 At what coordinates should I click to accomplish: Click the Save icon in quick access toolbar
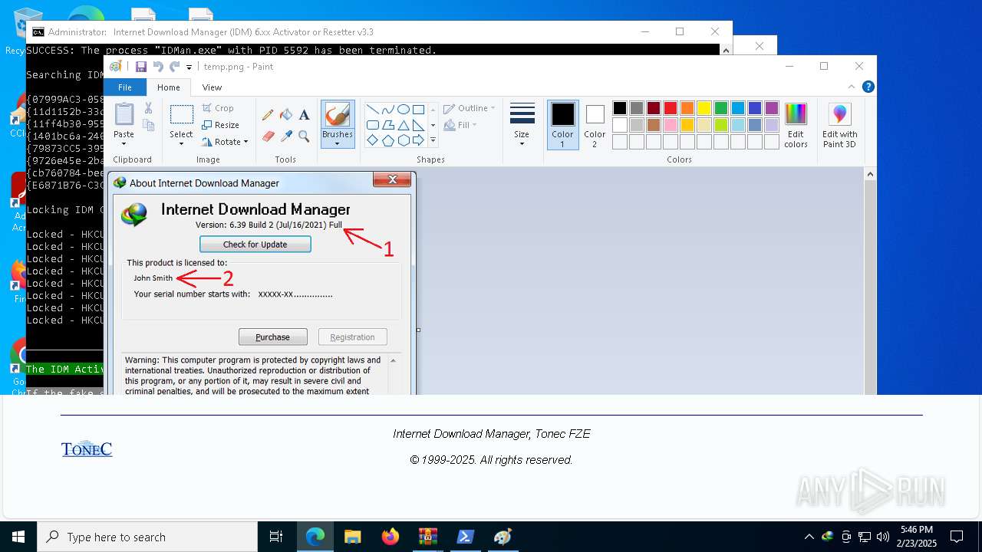tap(141, 67)
